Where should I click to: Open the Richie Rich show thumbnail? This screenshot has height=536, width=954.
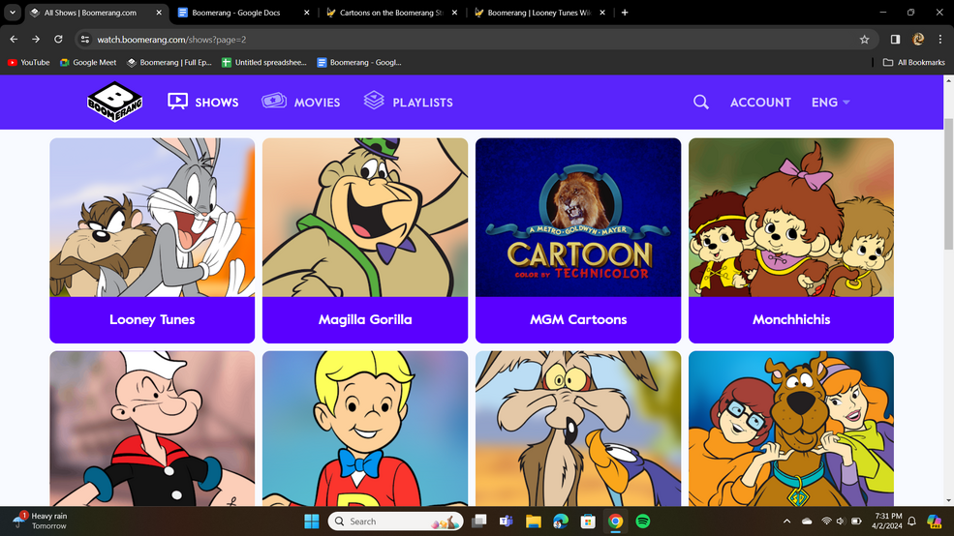[365, 429]
